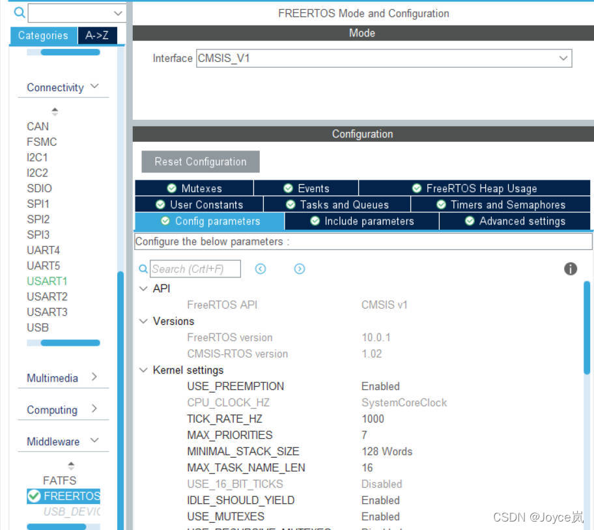Click the green check beside FREERTOS
Screen dimensions: 594x530
tap(34, 496)
